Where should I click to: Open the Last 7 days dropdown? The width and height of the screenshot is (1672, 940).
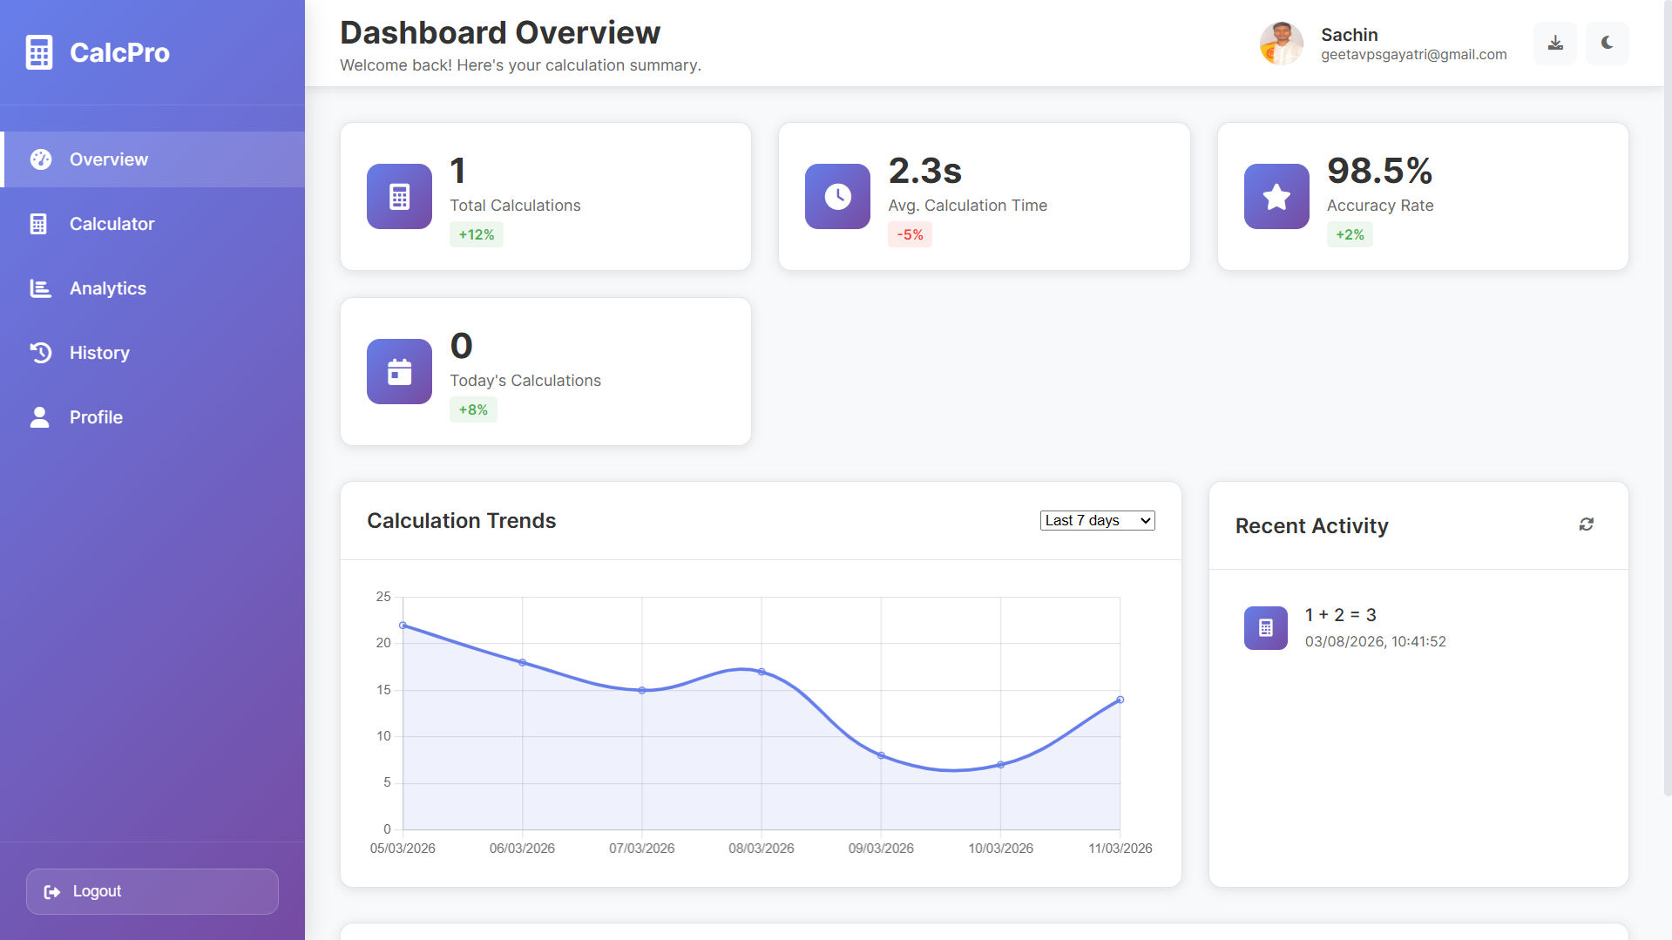(1097, 521)
